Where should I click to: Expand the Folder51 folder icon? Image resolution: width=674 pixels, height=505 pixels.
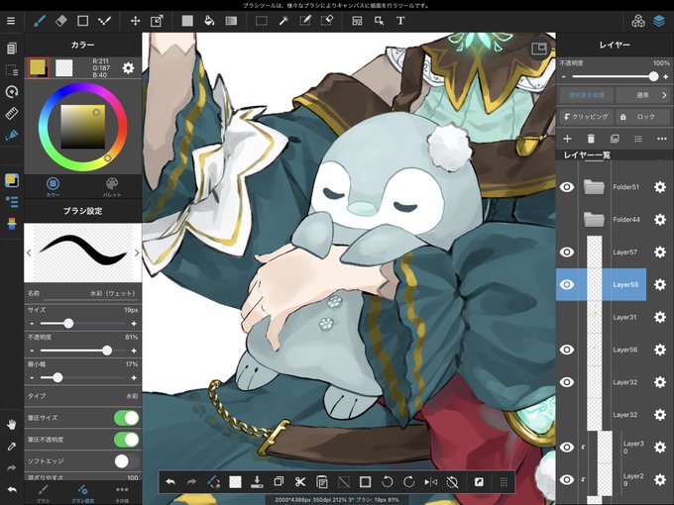pyautogui.click(x=594, y=187)
